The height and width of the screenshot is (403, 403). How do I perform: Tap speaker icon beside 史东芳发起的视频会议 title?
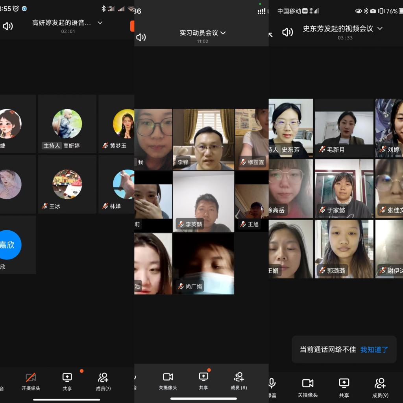point(288,32)
